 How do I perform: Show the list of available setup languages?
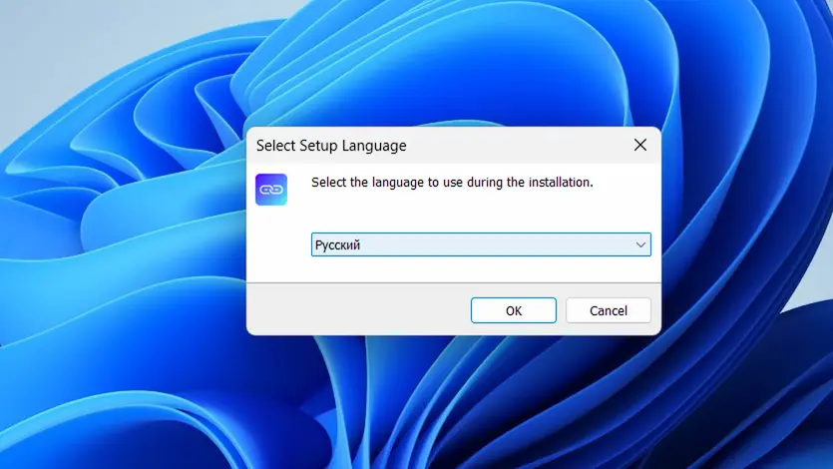(x=640, y=244)
